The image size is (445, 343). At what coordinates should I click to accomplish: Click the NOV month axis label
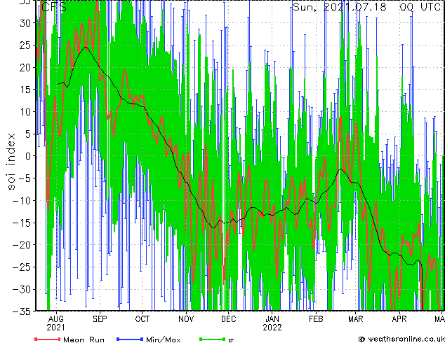186,319
